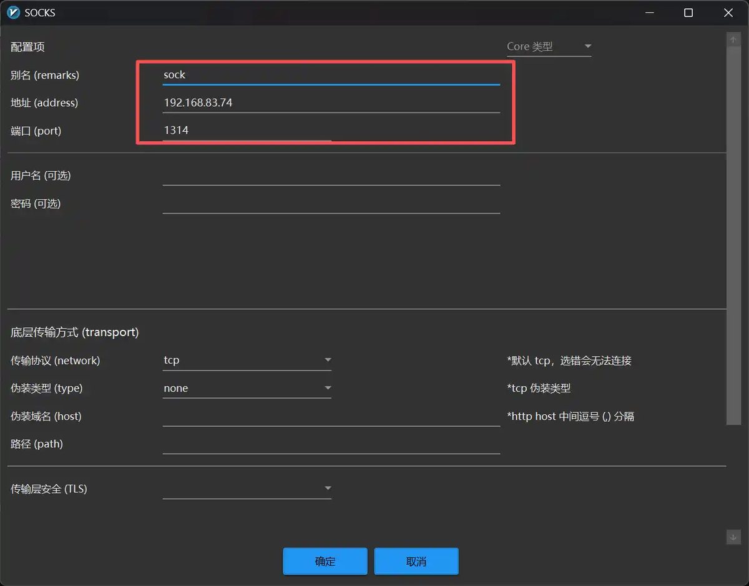Viewport: 749px width, 586px height.
Task: Click the 伪装类型 (type) label
Action: coord(47,389)
